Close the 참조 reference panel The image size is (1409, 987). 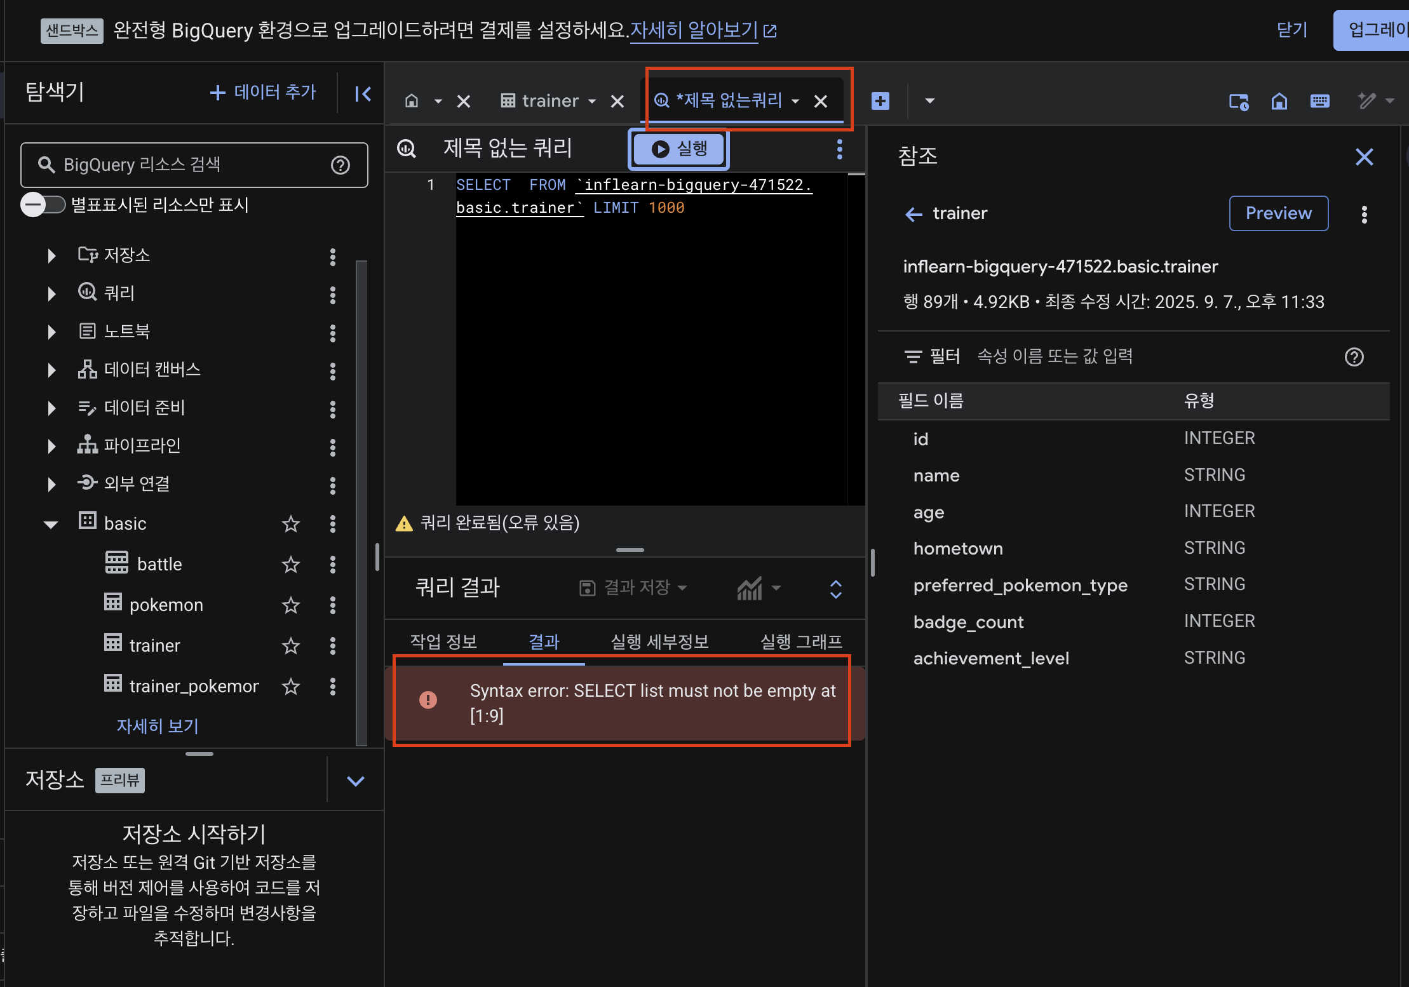pos(1365,157)
